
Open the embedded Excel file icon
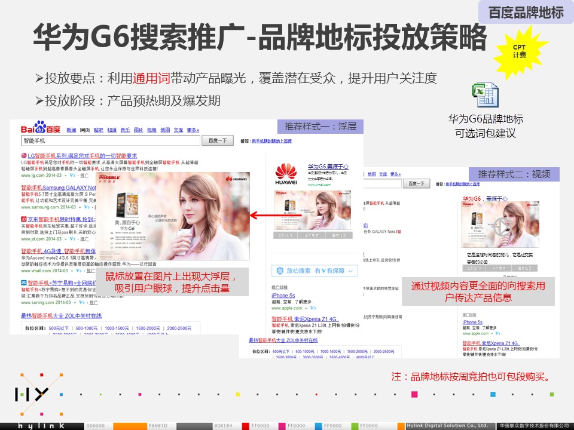[485, 96]
